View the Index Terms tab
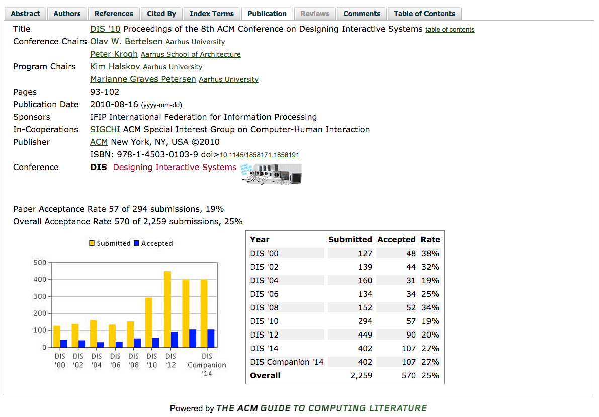Screen dimensions: 599x417 [212, 14]
